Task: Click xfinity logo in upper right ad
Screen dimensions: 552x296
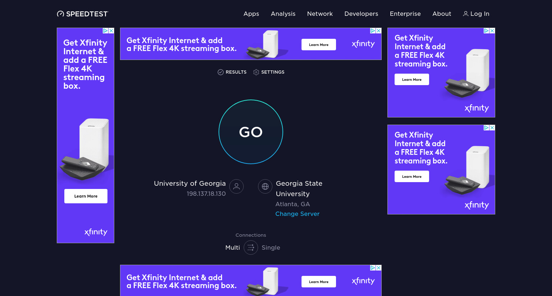Action: click(477, 108)
